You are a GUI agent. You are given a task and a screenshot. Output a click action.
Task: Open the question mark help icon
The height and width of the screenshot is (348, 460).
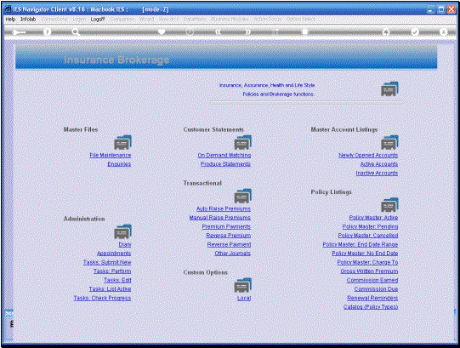pos(47,32)
